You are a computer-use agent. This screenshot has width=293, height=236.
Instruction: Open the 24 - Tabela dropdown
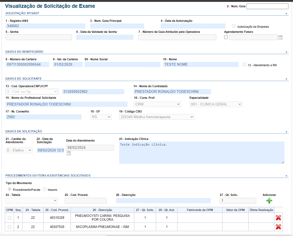click(32, 200)
